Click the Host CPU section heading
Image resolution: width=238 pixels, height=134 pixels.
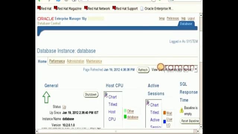[115, 86]
